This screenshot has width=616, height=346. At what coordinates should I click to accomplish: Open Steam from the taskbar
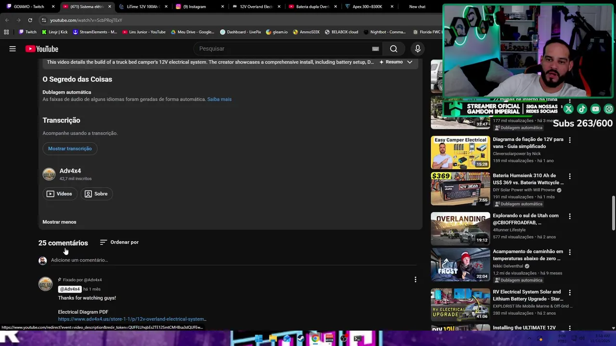301,338
